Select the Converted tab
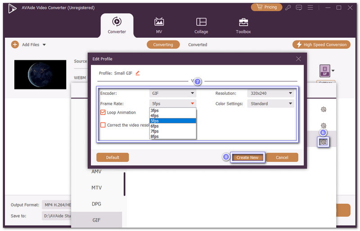360x231 pixels. click(x=198, y=44)
